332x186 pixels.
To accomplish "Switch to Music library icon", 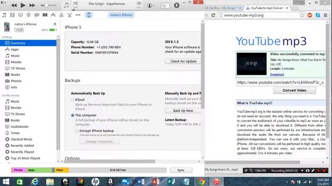I will pyautogui.click(x=4, y=15).
